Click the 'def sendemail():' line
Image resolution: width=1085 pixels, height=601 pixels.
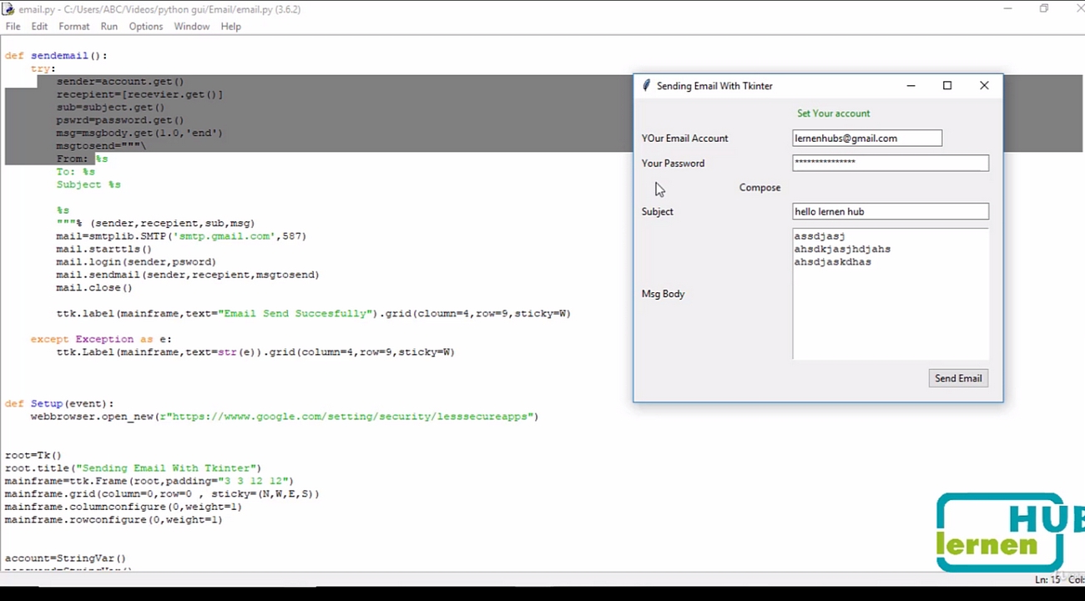[x=56, y=56]
